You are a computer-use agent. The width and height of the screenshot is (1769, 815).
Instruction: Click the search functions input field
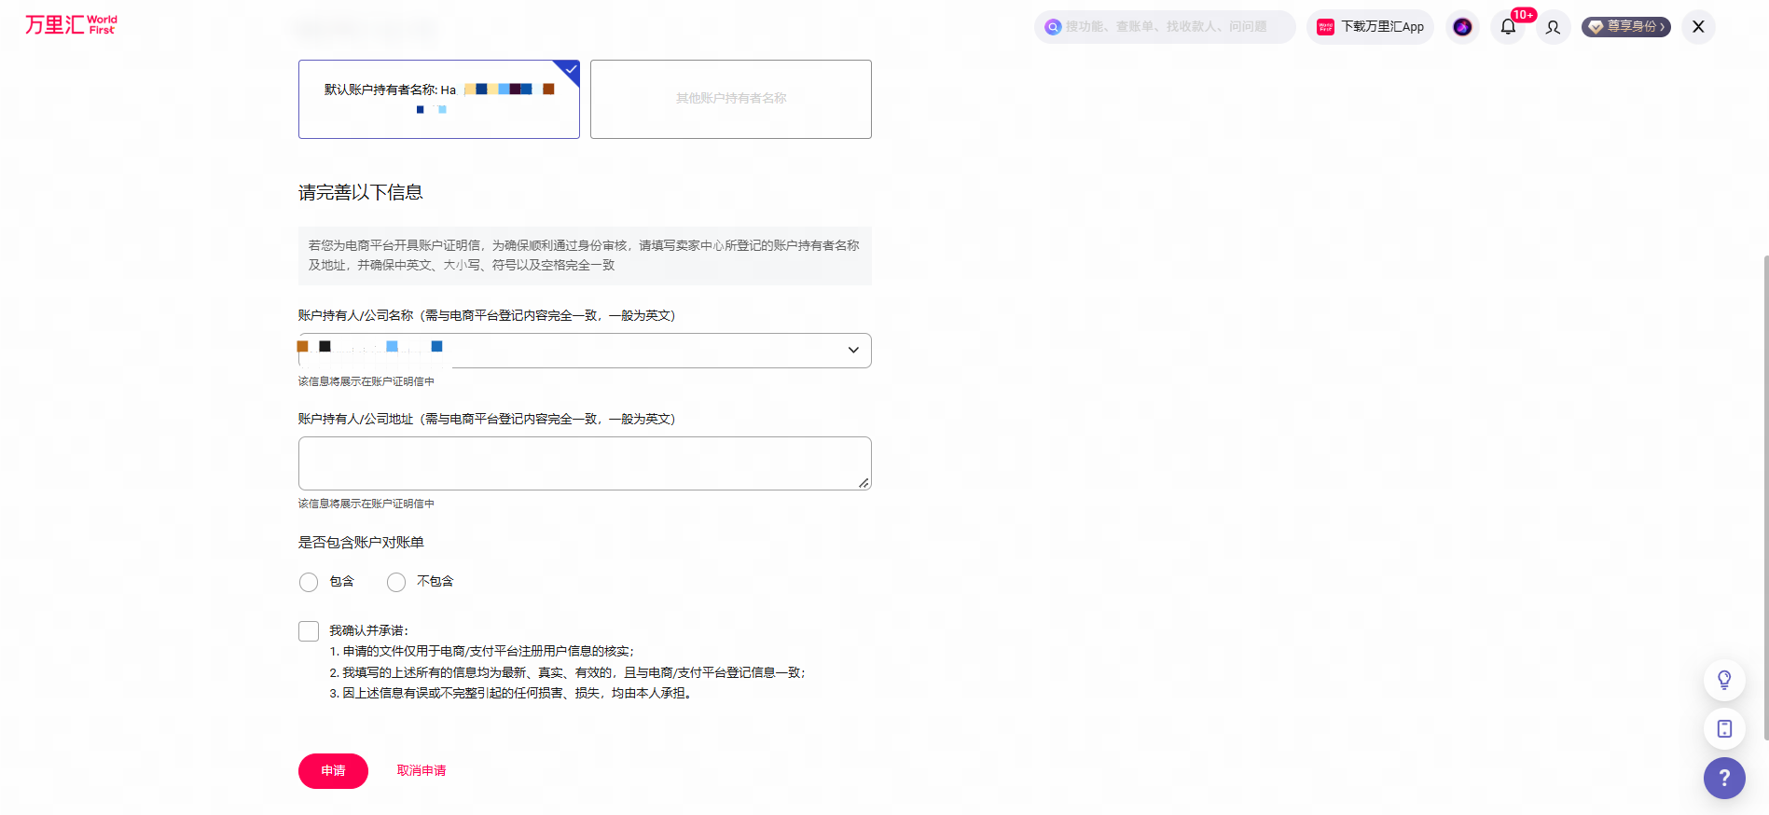pos(1166,27)
